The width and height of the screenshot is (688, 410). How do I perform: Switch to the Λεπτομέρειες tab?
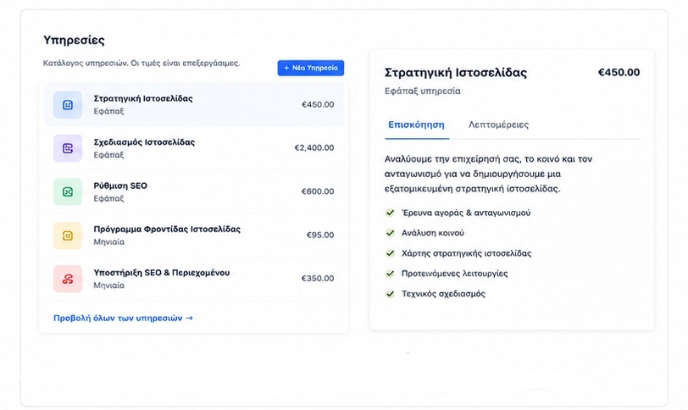coord(498,125)
